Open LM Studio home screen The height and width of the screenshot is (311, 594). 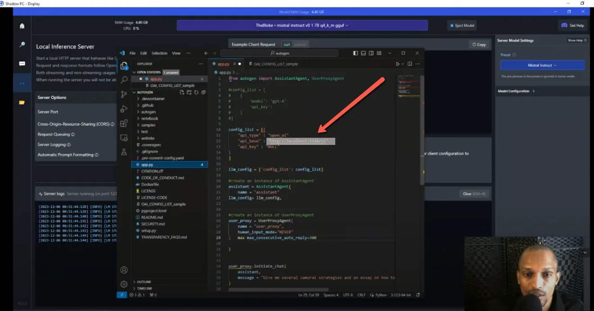21,26
